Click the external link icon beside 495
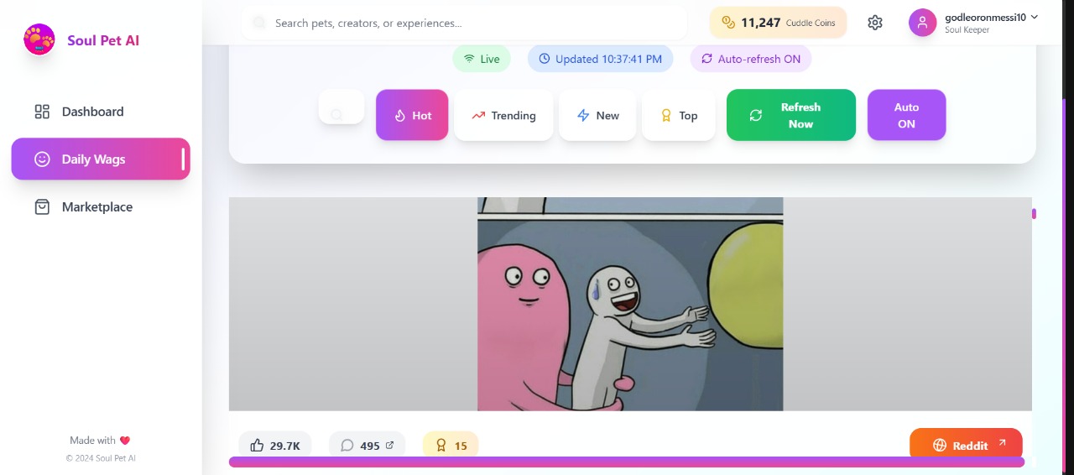This screenshot has width=1074, height=475. [389, 446]
